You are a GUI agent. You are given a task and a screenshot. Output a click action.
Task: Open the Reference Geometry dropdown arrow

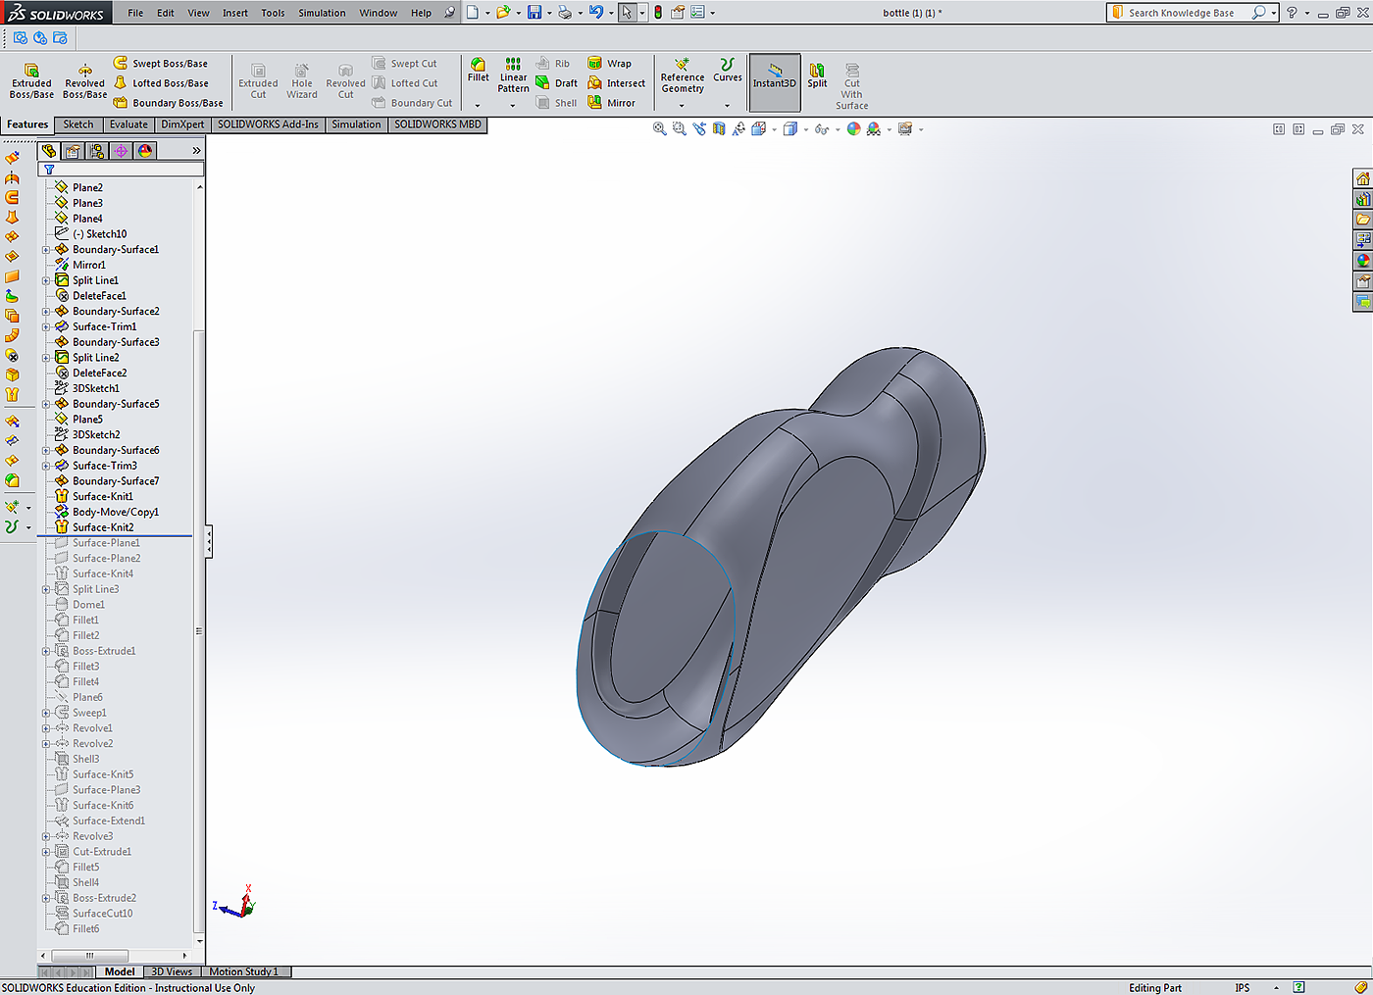pos(682,105)
